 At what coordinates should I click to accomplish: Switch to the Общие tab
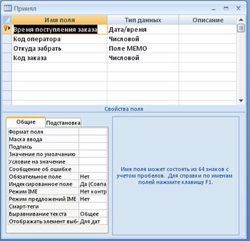[x=26, y=122]
